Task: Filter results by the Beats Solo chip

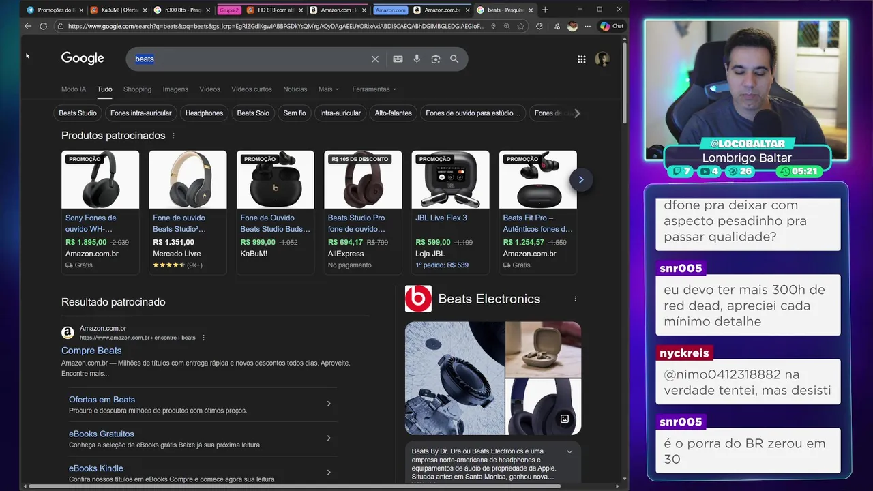Action: [253, 113]
